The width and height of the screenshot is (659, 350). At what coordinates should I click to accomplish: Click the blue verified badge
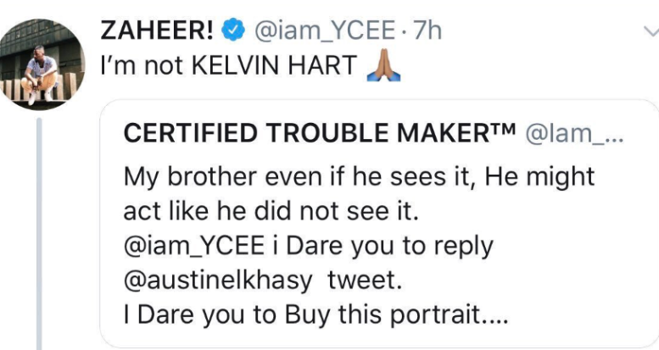pyautogui.click(x=232, y=31)
